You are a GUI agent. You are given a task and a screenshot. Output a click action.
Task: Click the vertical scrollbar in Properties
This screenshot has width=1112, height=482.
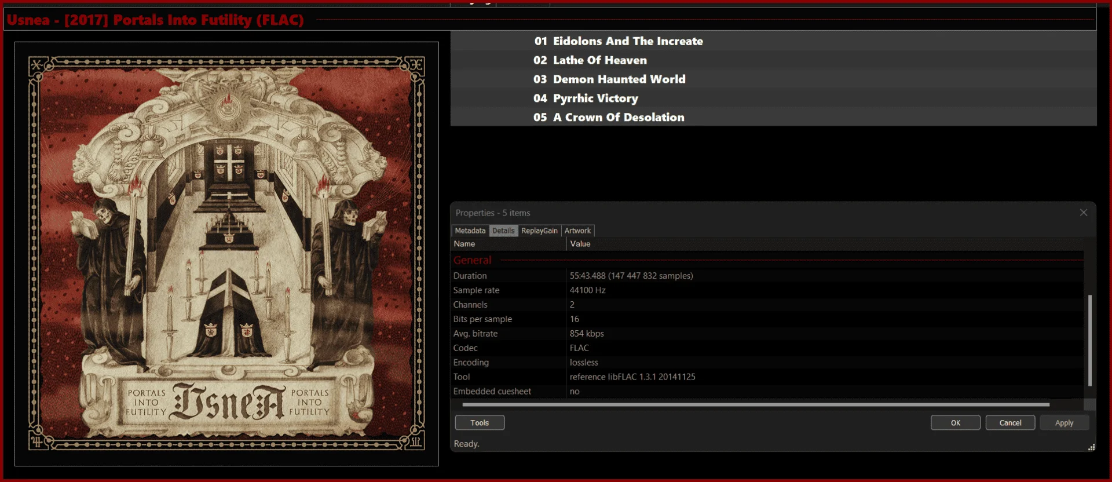coord(1090,340)
